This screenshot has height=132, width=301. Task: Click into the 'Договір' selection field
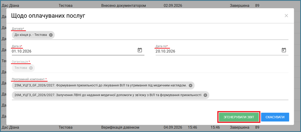coord(150,35)
